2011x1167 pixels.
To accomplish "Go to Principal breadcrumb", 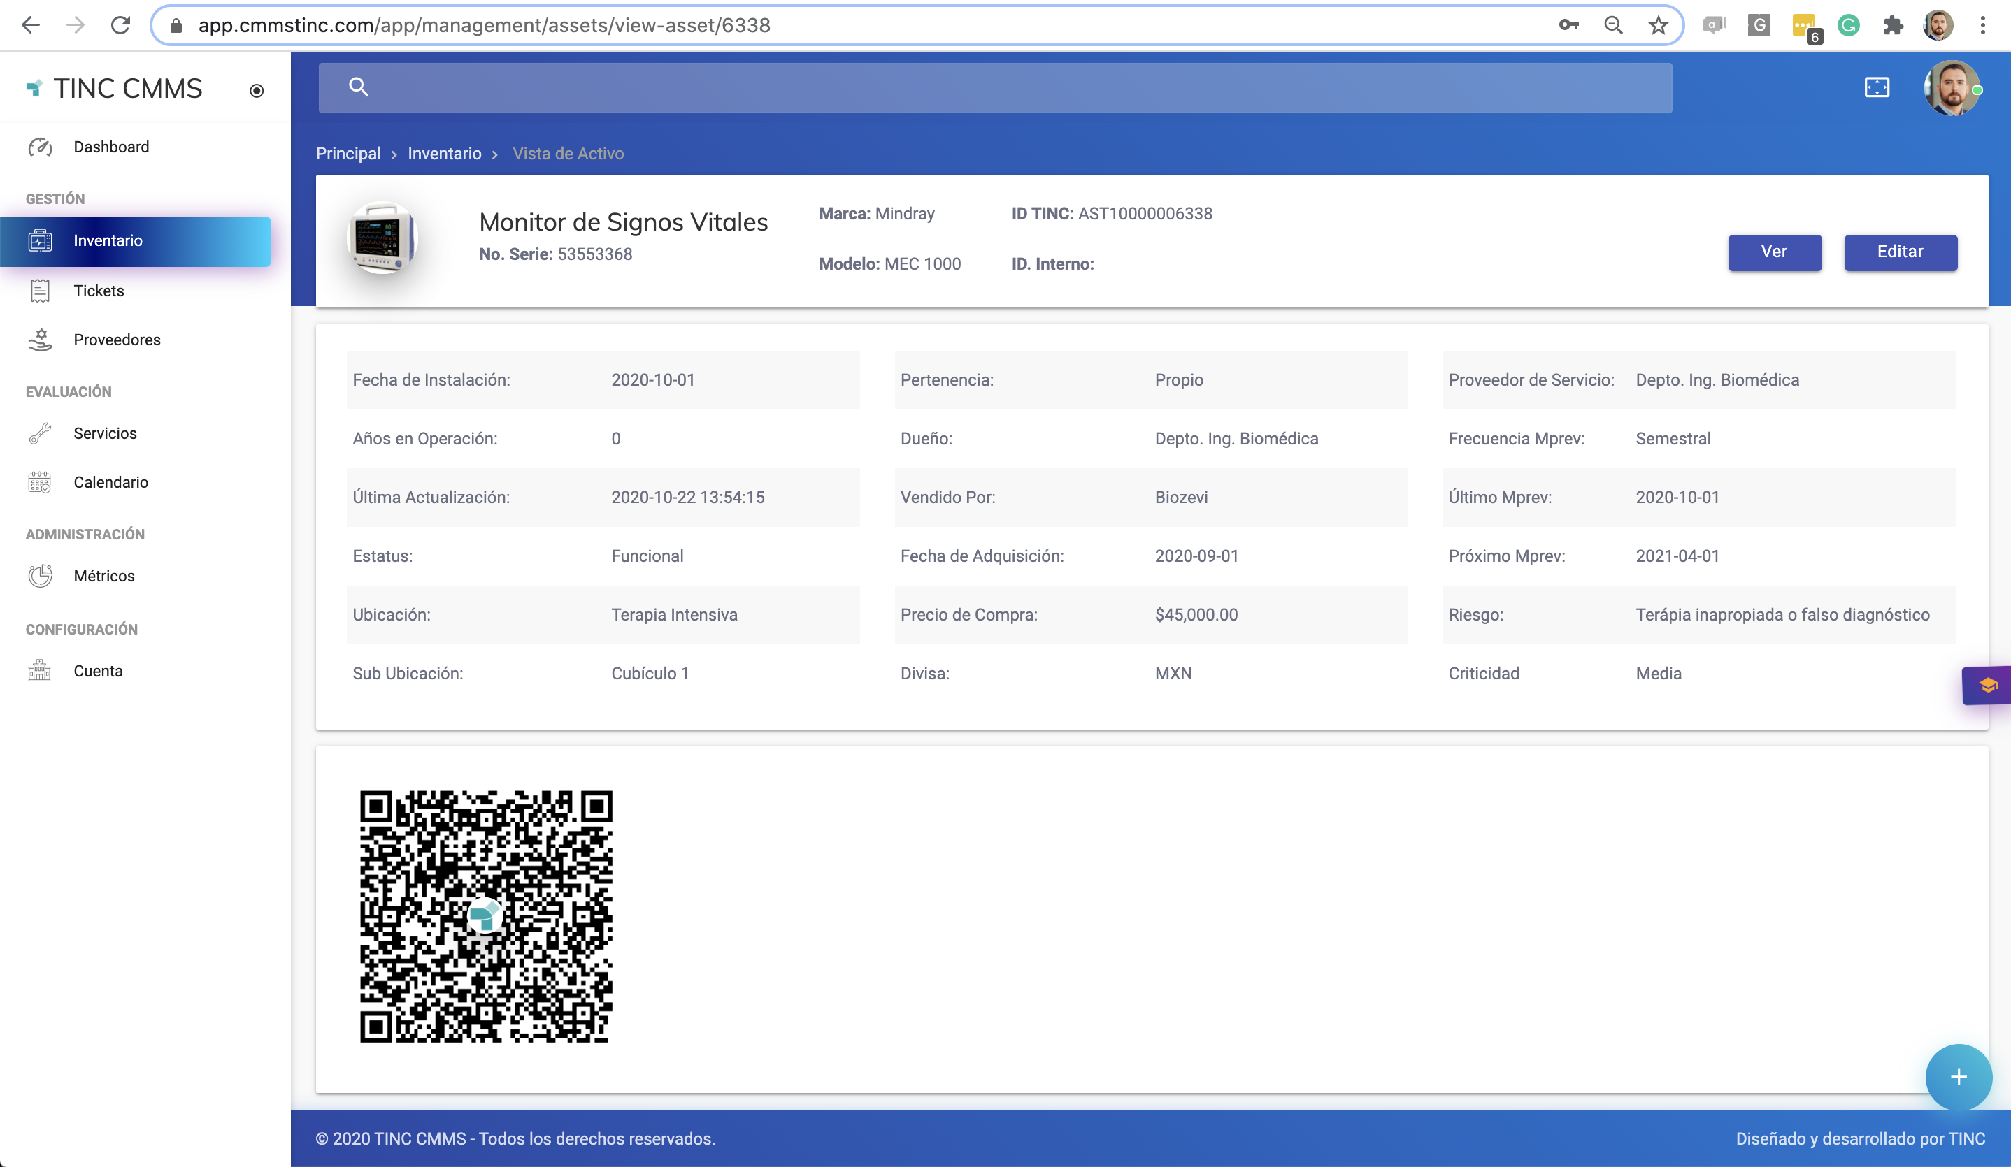I will 348,153.
